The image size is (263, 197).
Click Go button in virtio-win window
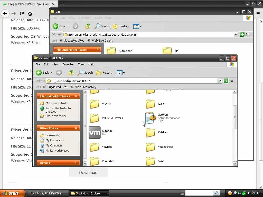[x=228, y=81]
